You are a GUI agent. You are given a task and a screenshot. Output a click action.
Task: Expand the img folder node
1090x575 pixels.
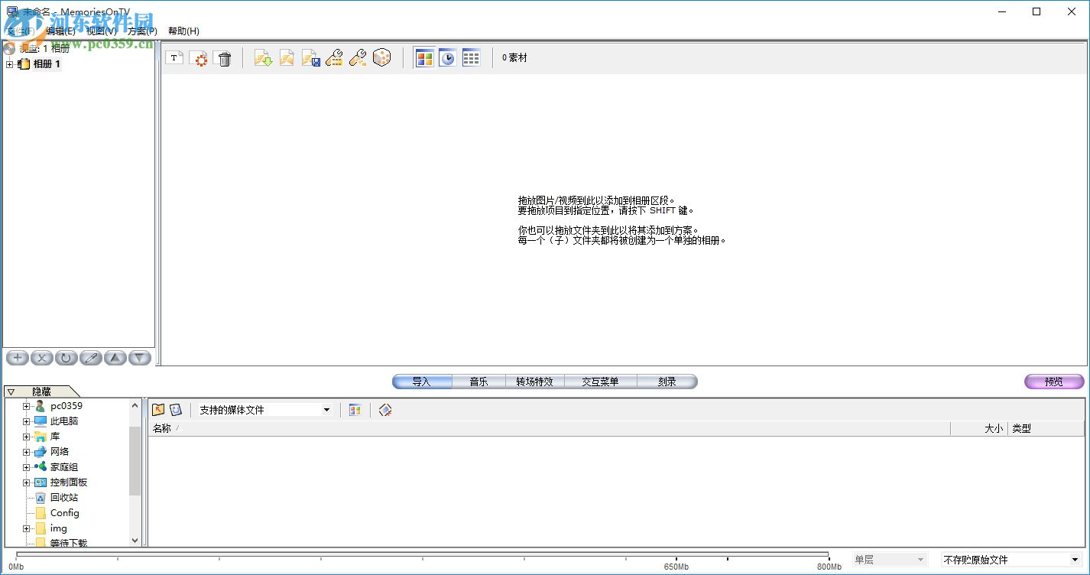(26, 528)
